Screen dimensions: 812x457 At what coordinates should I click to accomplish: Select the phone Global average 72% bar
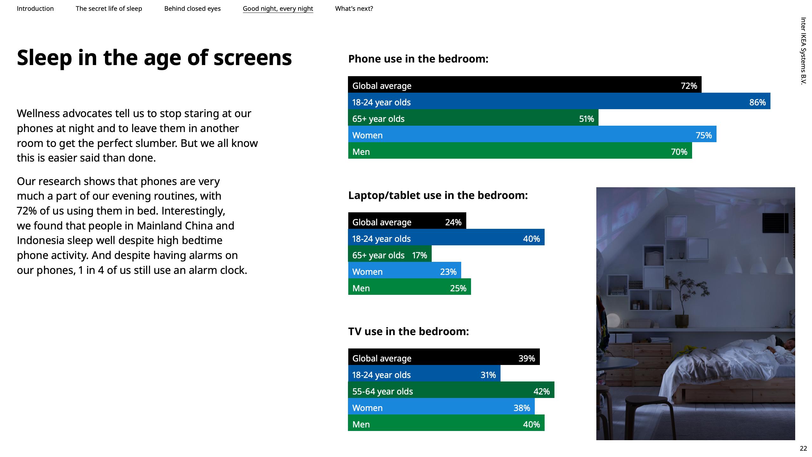[x=525, y=84]
